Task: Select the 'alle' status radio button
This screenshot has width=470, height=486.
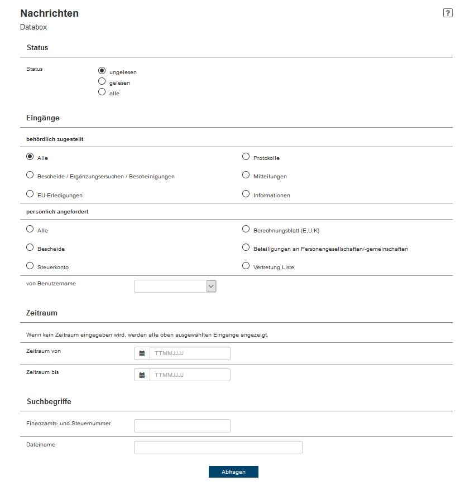Action: pos(102,92)
